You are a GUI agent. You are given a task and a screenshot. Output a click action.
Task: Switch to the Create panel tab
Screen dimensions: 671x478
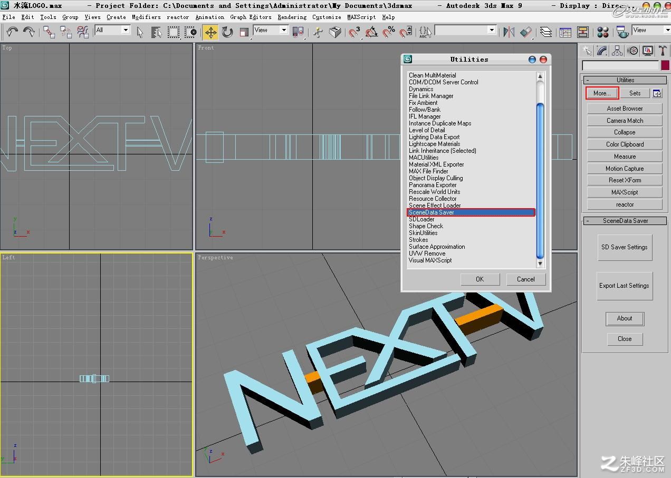587,51
